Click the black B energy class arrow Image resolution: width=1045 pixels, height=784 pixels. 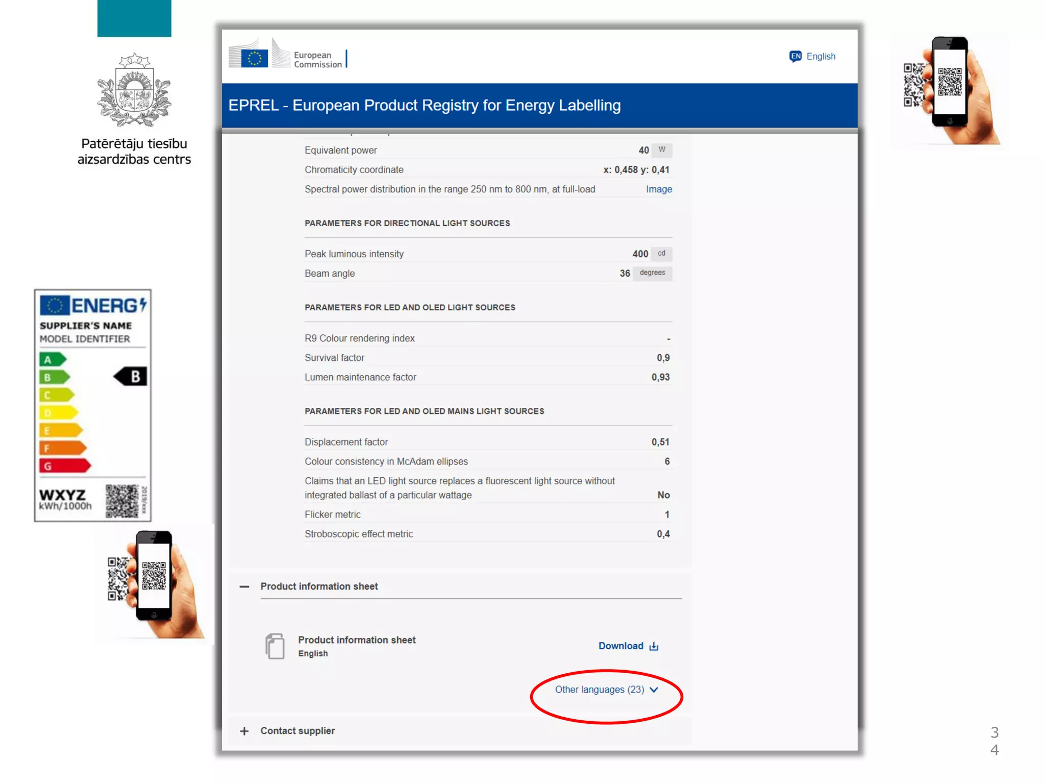[x=131, y=377]
